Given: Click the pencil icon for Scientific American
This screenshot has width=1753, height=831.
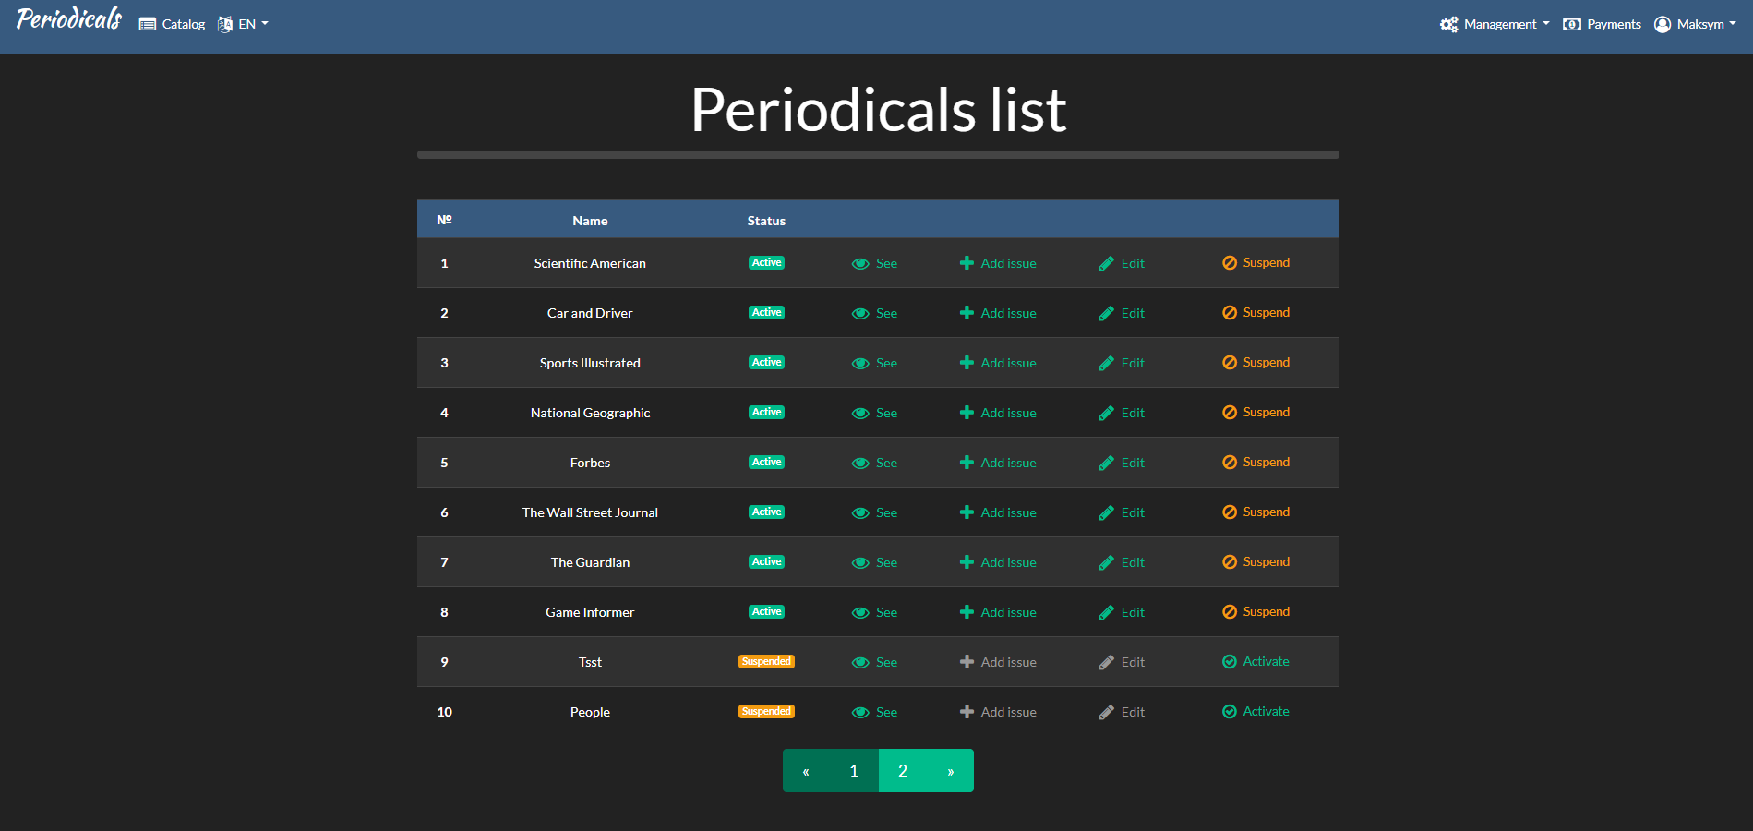Looking at the screenshot, I should [1106, 263].
